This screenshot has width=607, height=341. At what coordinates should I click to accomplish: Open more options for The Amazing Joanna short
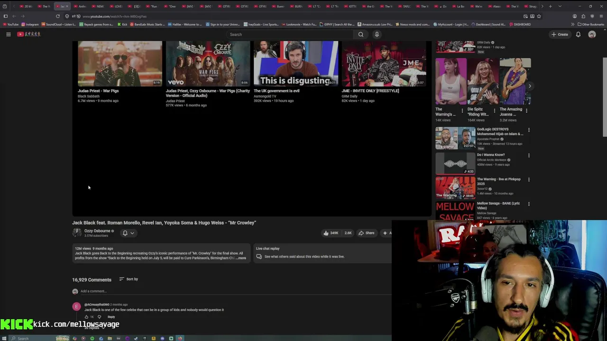coord(526,110)
